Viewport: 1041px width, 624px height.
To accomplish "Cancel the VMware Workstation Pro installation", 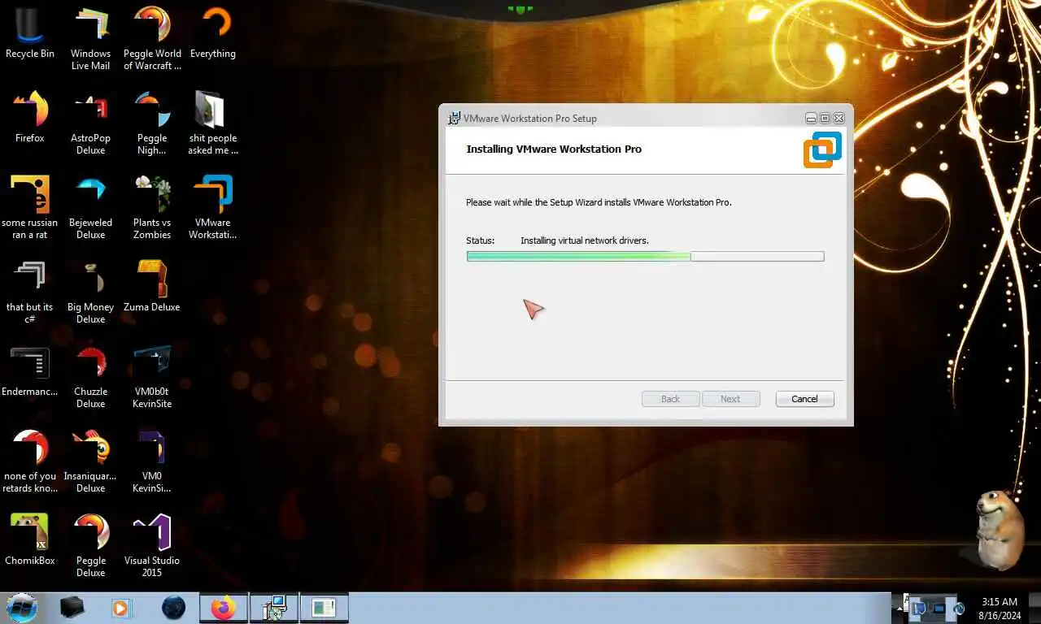I will point(804,399).
